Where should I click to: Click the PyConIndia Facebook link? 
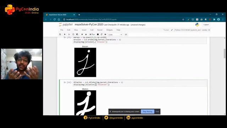coord(92,118)
